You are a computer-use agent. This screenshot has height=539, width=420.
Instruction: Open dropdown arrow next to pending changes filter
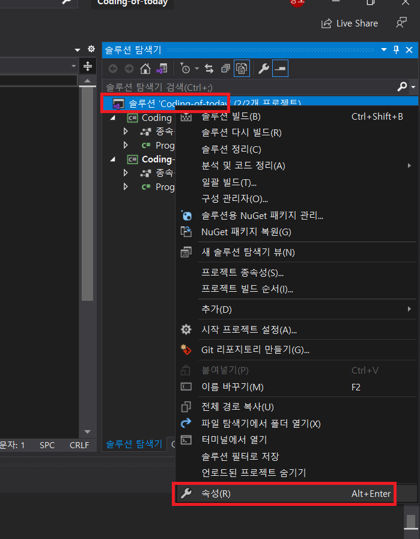tap(196, 69)
